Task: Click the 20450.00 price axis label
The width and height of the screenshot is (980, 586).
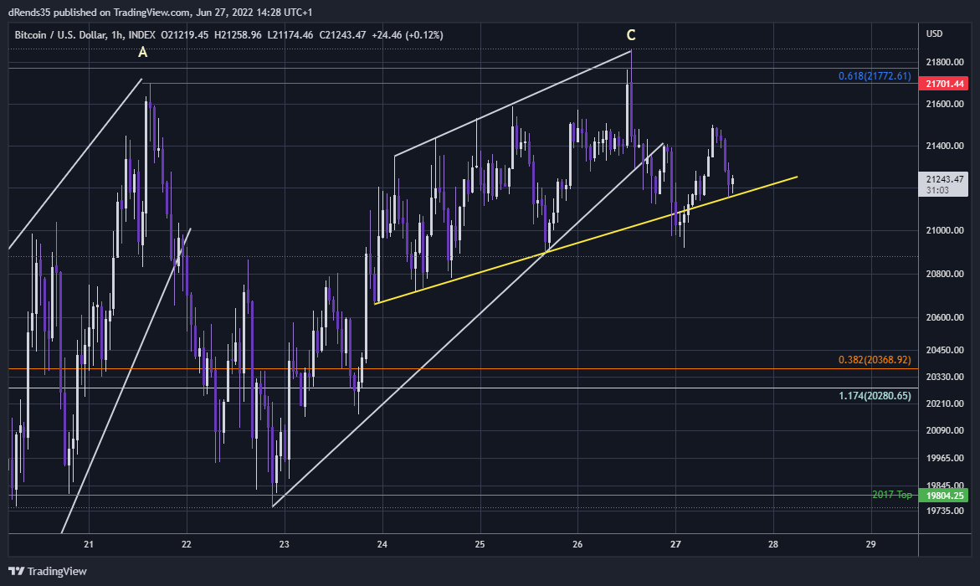Action: point(944,350)
